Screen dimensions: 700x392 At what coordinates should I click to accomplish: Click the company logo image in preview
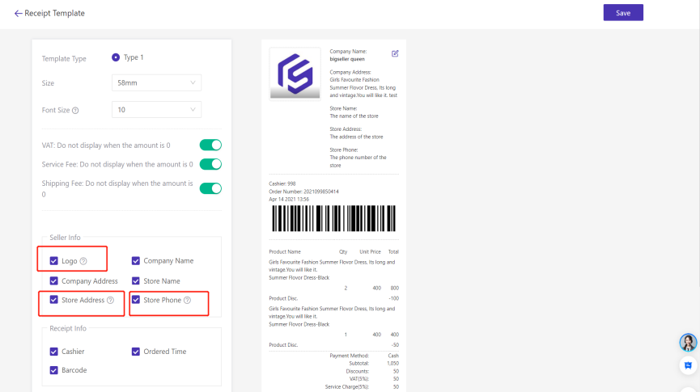point(295,73)
